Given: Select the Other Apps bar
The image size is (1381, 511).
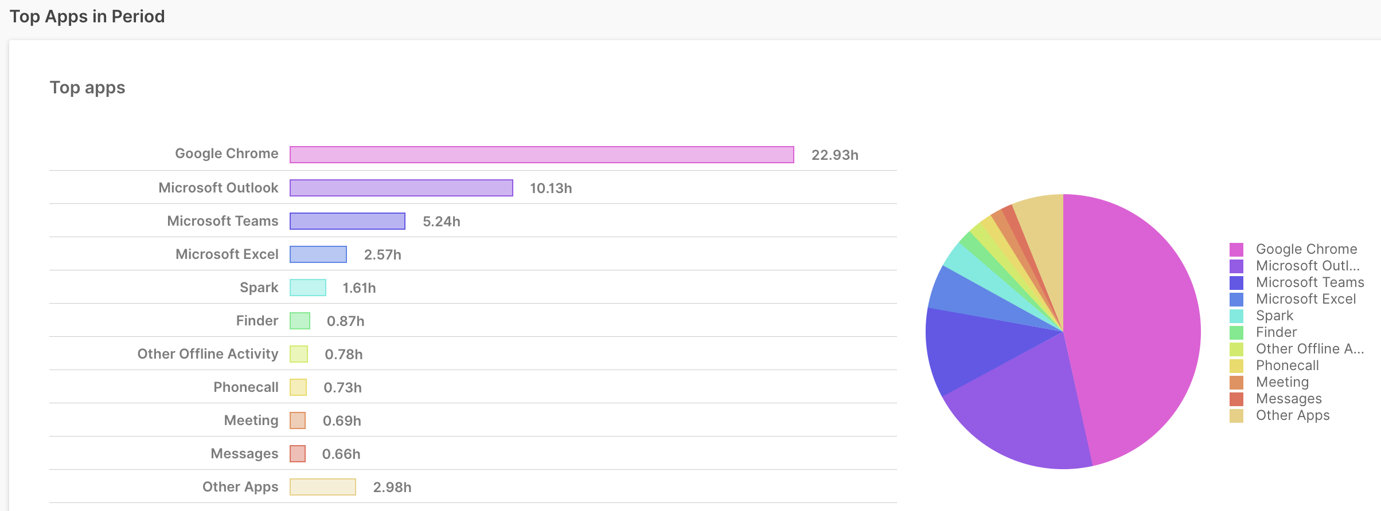Looking at the screenshot, I should point(323,487).
